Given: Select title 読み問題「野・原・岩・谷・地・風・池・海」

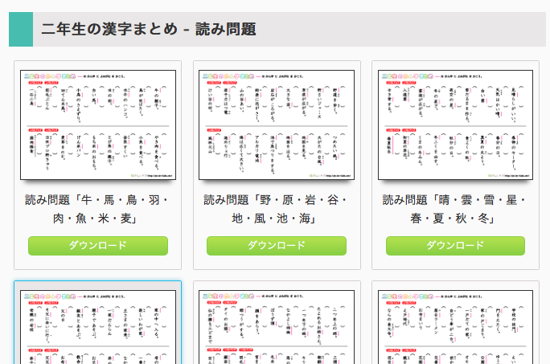Looking at the screenshot, I should [x=277, y=210].
